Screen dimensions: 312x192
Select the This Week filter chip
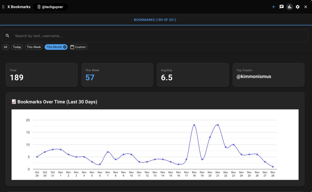tap(34, 47)
